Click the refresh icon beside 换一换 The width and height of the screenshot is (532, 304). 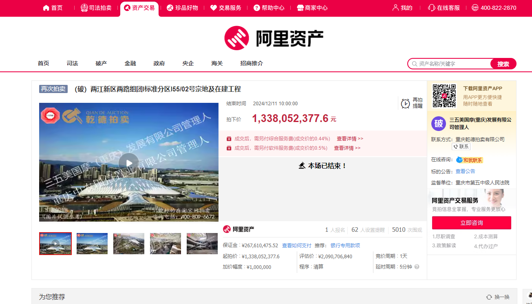coord(489,297)
